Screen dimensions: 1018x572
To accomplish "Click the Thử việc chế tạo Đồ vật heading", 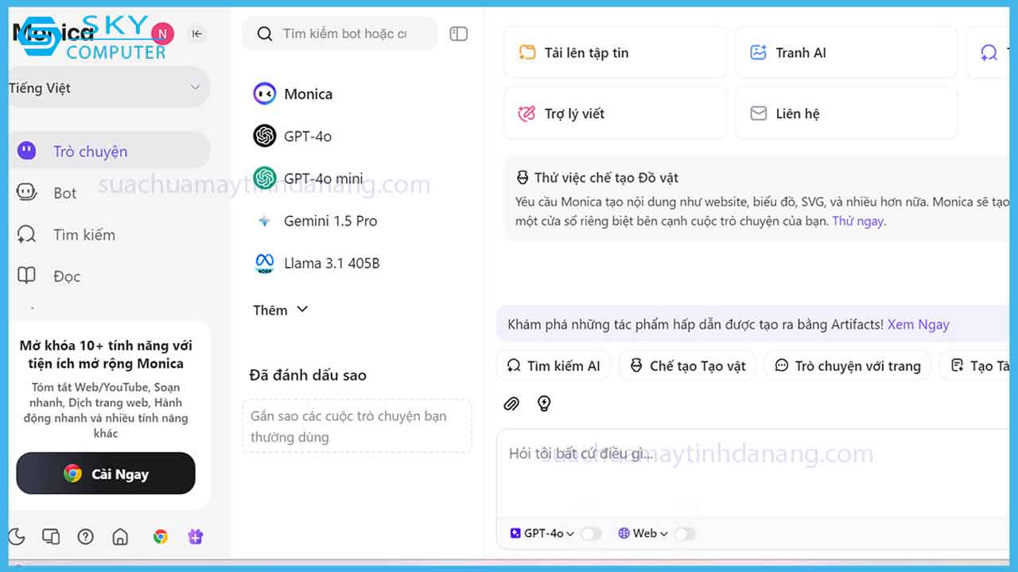I will (x=606, y=178).
